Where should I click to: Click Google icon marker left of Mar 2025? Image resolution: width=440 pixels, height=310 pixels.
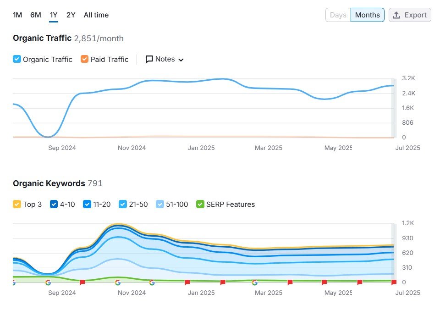(254, 282)
